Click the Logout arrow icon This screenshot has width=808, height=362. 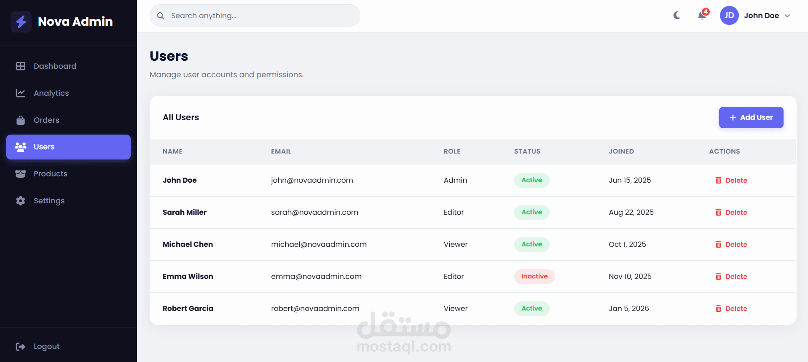21,346
